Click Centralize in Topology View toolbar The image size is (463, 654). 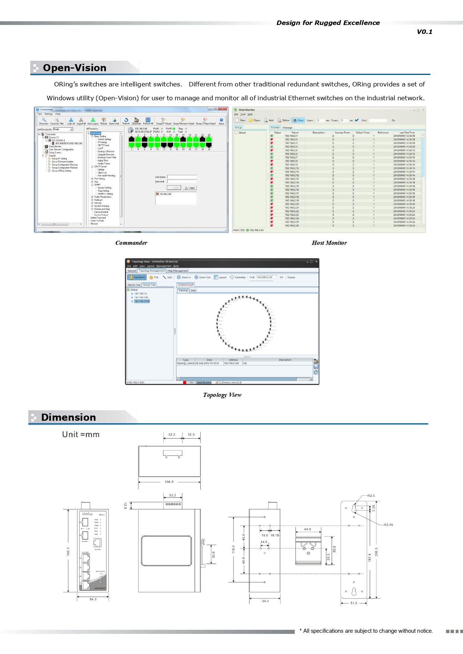[x=238, y=277]
